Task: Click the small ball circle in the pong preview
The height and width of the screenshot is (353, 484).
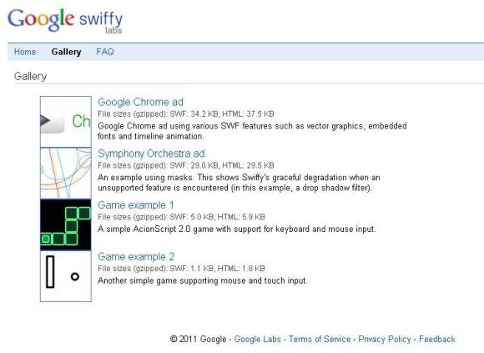Action: point(75,276)
